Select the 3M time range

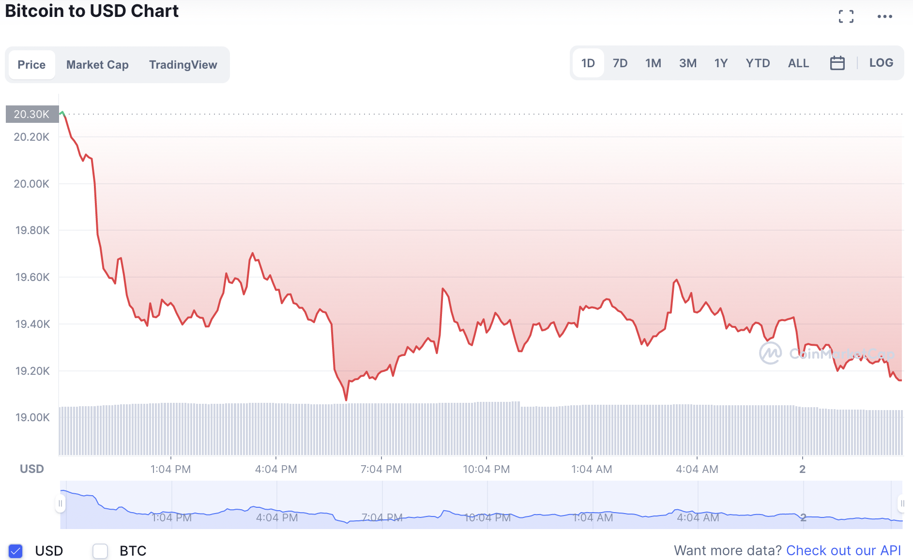pyautogui.click(x=688, y=63)
